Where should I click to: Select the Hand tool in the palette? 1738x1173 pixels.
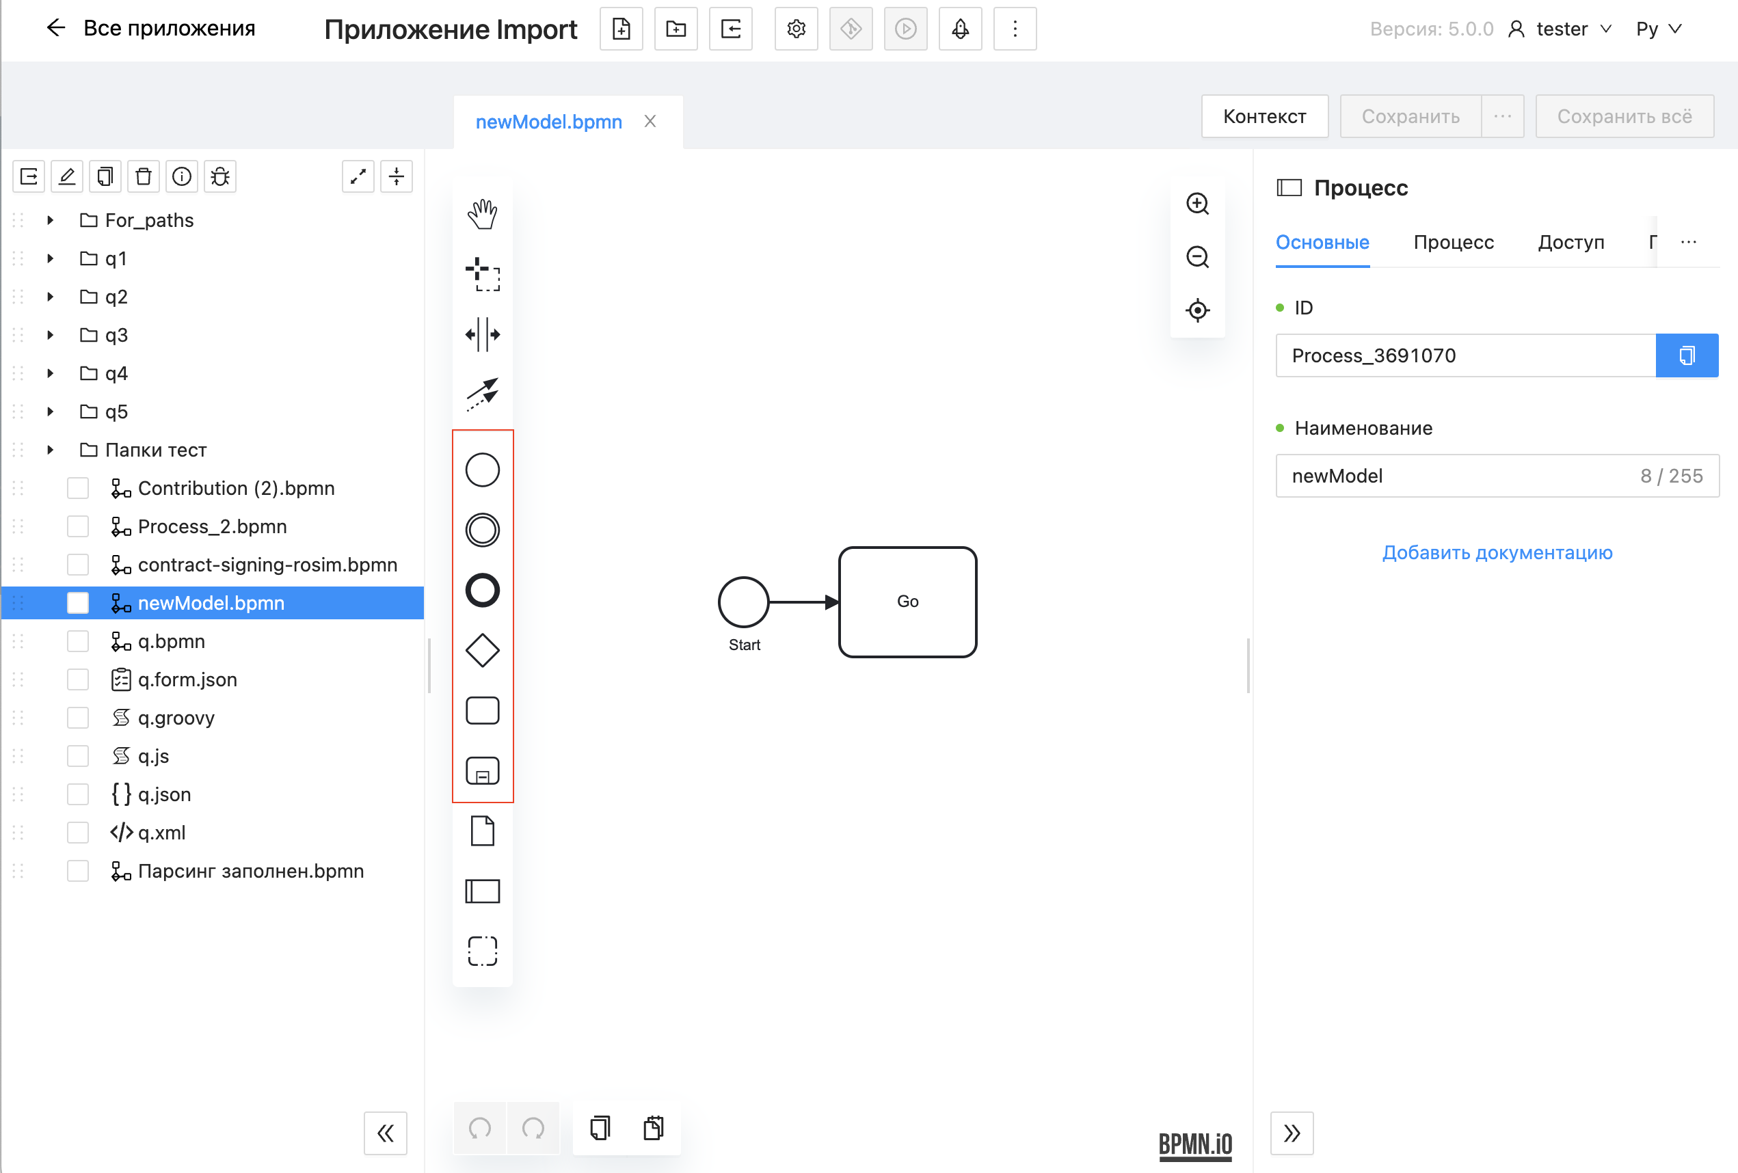point(483,215)
